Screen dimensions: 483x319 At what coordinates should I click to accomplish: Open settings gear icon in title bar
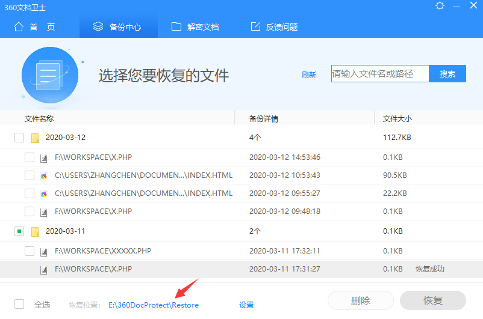[440, 6]
